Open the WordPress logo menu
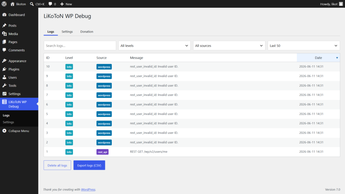The image size is (345, 194). pos(4,4)
